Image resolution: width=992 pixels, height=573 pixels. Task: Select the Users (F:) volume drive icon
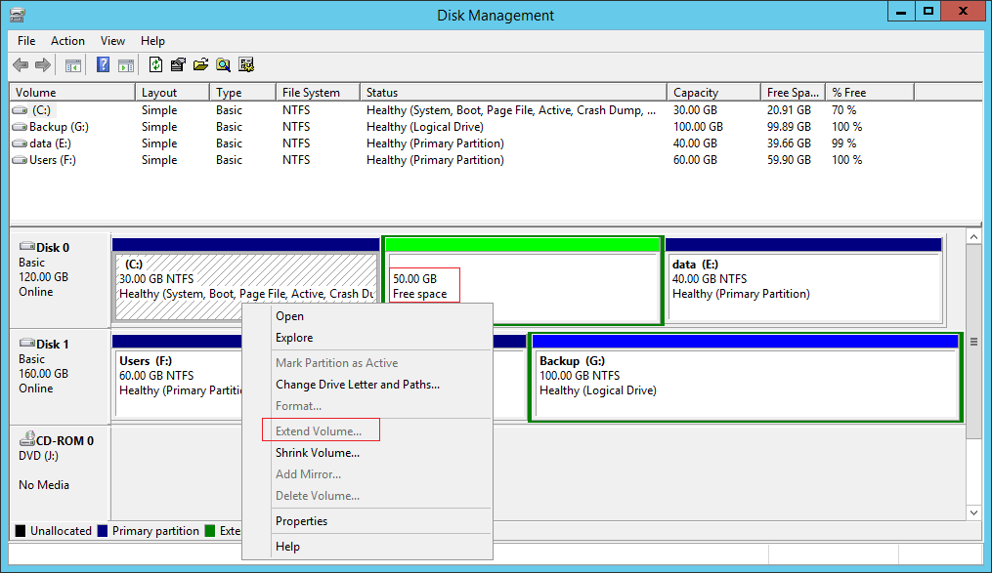pyautogui.click(x=20, y=160)
